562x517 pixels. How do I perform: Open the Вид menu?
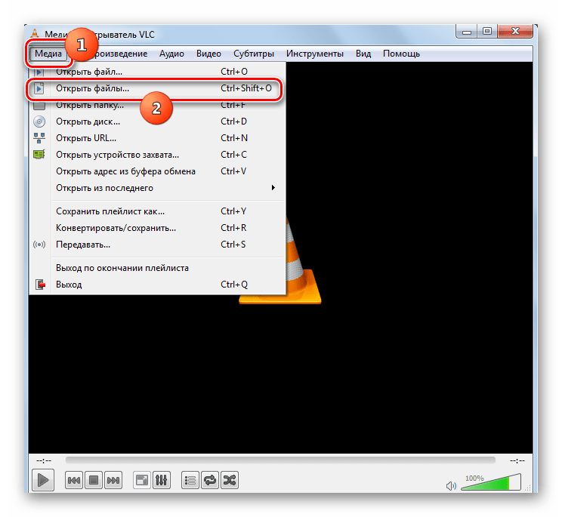point(363,54)
